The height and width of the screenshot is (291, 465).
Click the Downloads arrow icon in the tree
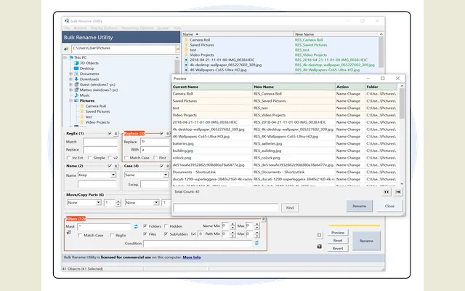pos(76,79)
